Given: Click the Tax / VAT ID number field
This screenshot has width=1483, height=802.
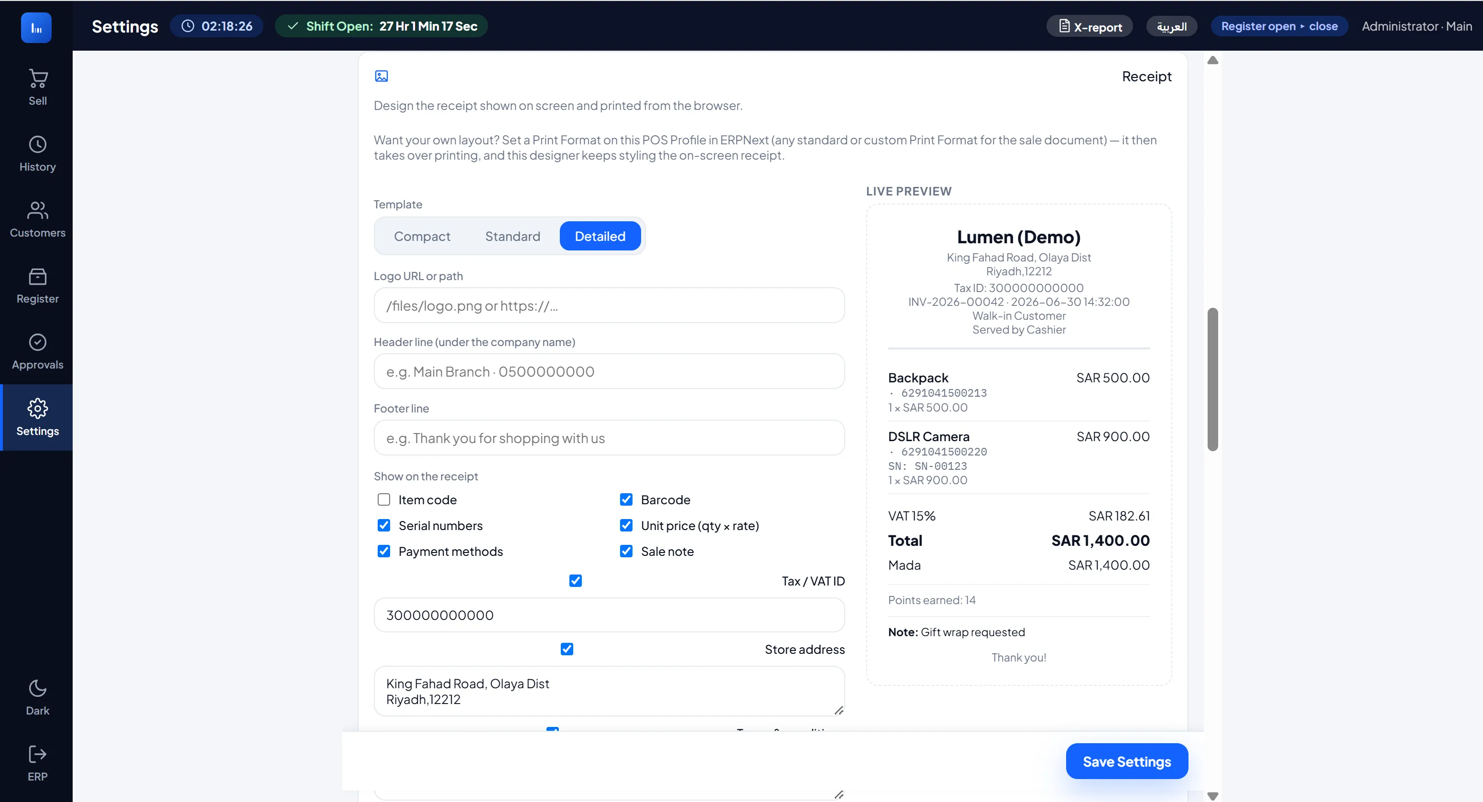Looking at the screenshot, I should tap(609, 615).
